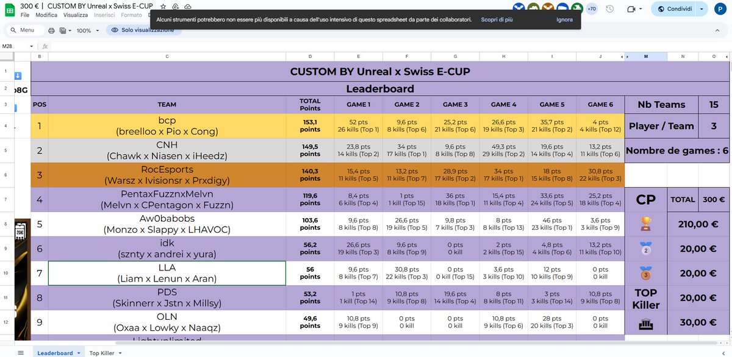Switch to the Top Killer sheet tab
This screenshot has height=357, width=732.
point(102,353)
